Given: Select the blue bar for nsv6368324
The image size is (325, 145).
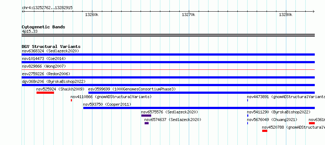Looking at the screenshot, I should point(168,55).
